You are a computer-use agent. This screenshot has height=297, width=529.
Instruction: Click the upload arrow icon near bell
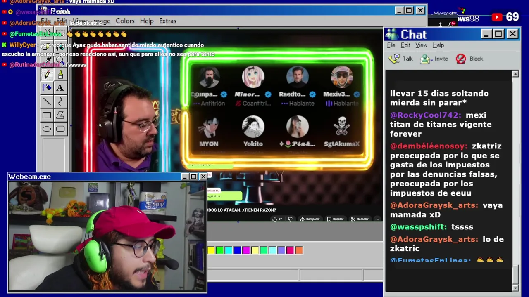[x=440, y=24]
